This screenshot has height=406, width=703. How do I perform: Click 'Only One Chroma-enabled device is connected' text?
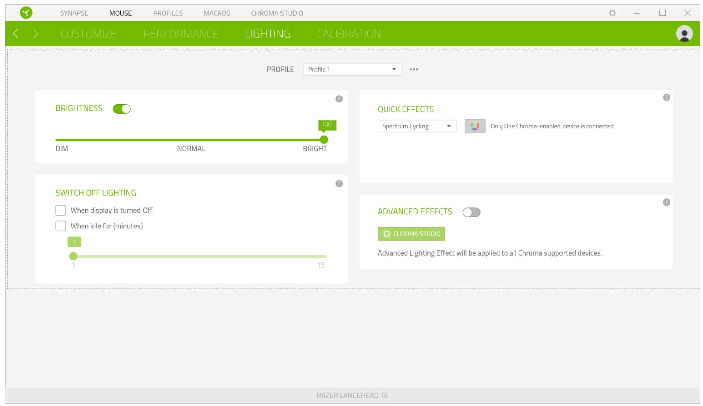tap(552, 126)
